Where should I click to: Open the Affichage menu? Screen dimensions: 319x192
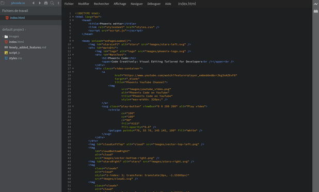120,4
